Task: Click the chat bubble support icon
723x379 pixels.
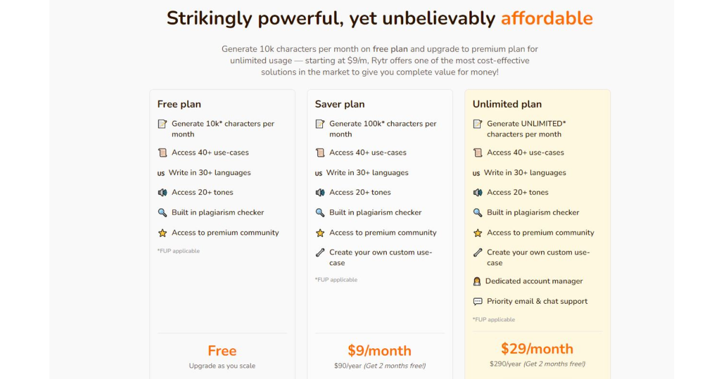Action: coord(478,301)
